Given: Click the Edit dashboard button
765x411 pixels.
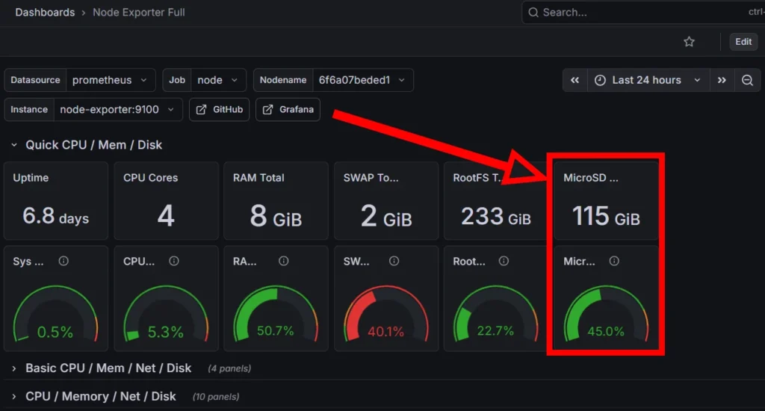Looking at the screenshot, I should pyautogui.click(x=743, y=42).
